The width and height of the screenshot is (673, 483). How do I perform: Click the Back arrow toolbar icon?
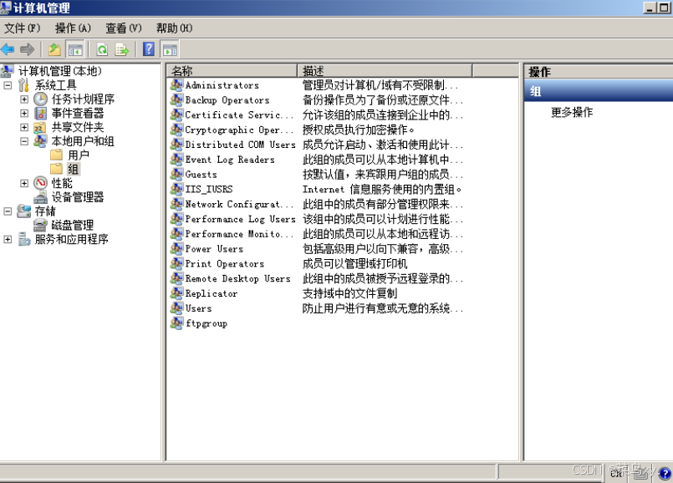click(8, 50)
